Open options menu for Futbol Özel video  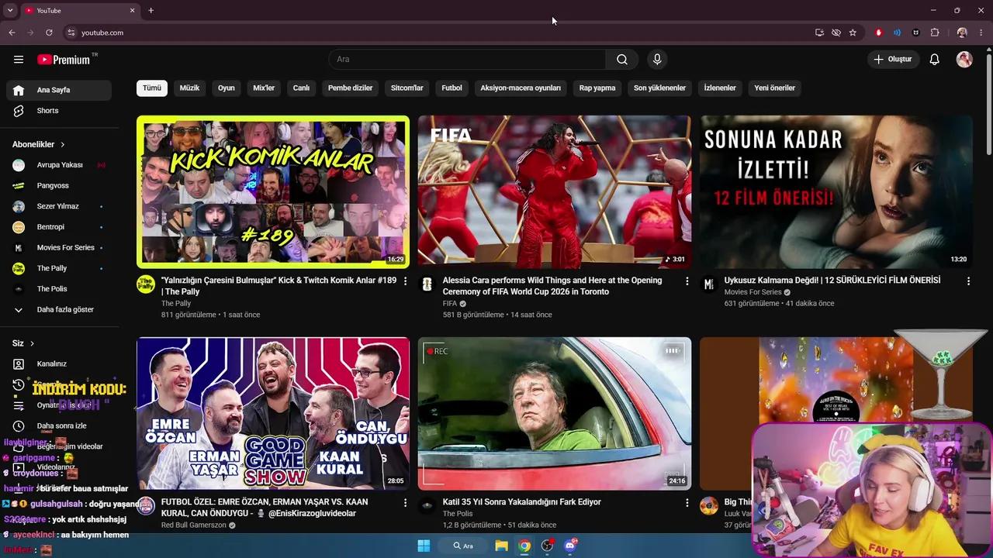405,503
